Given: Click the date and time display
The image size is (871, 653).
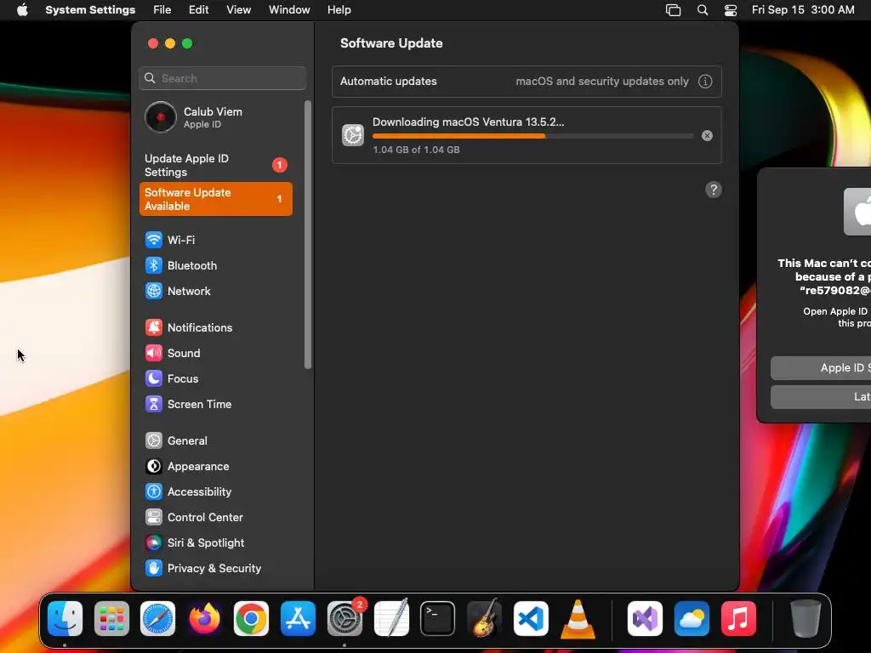Looking at the screenshot, I should click(803, 10).
